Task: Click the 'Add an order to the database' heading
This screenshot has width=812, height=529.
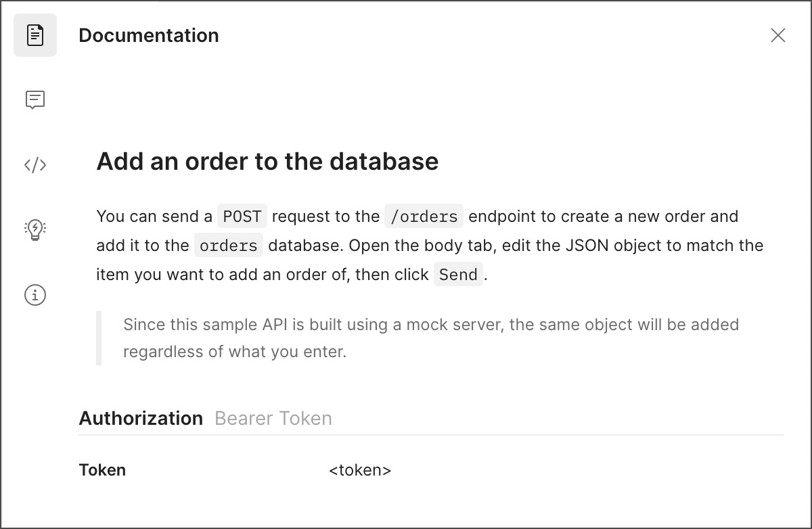Action: (267, 162)
